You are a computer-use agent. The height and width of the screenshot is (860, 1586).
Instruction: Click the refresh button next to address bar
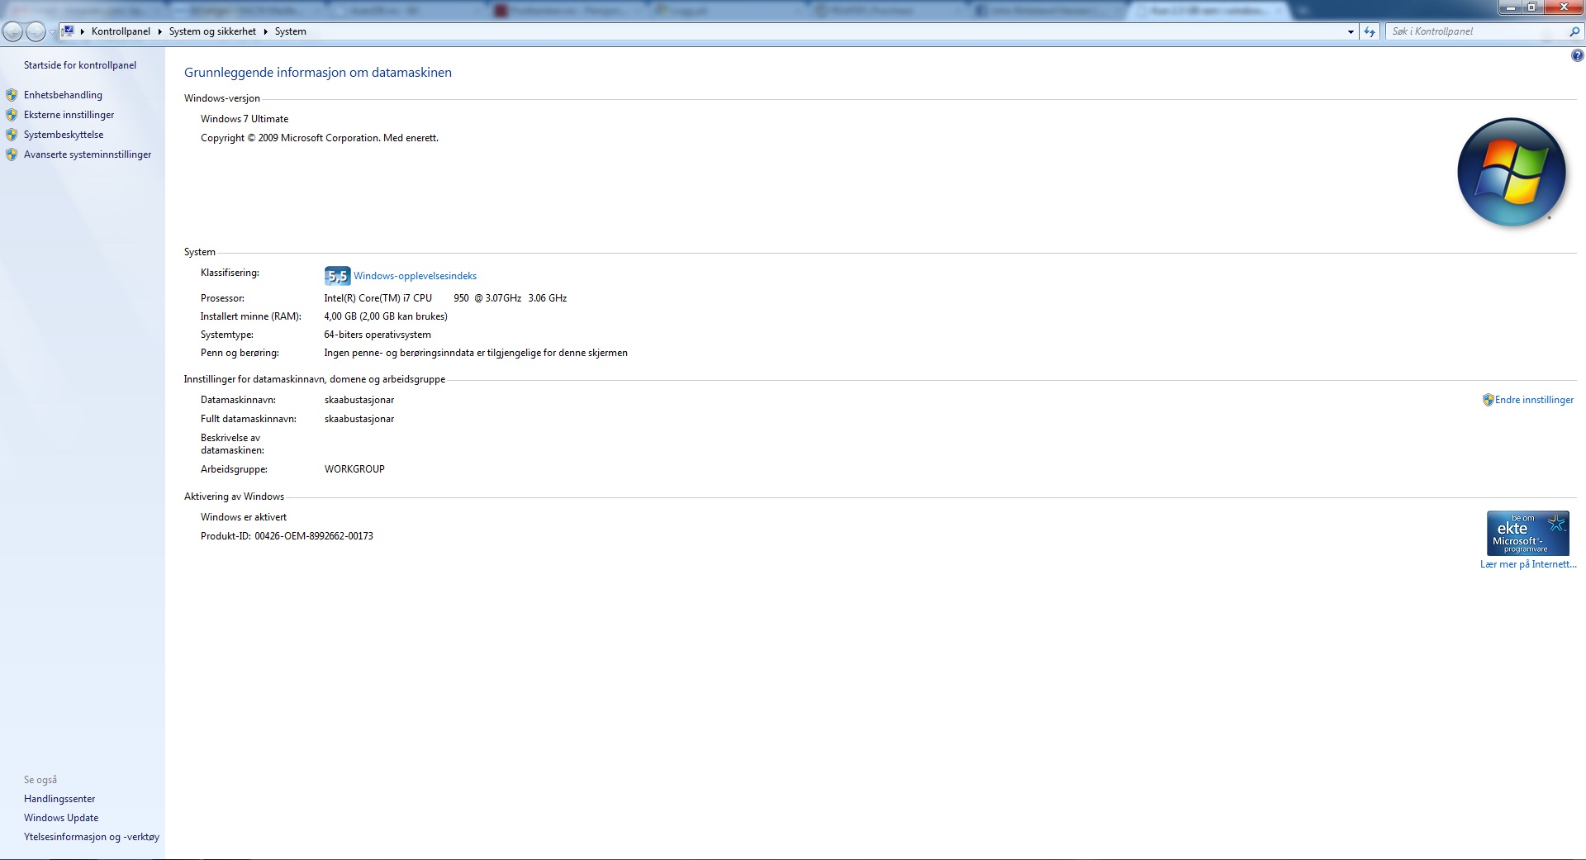coord(1370,31)
